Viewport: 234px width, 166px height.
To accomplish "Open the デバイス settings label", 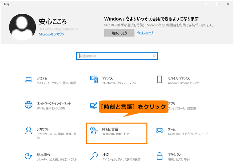I will pyautogui.click(x=107, y=78).
